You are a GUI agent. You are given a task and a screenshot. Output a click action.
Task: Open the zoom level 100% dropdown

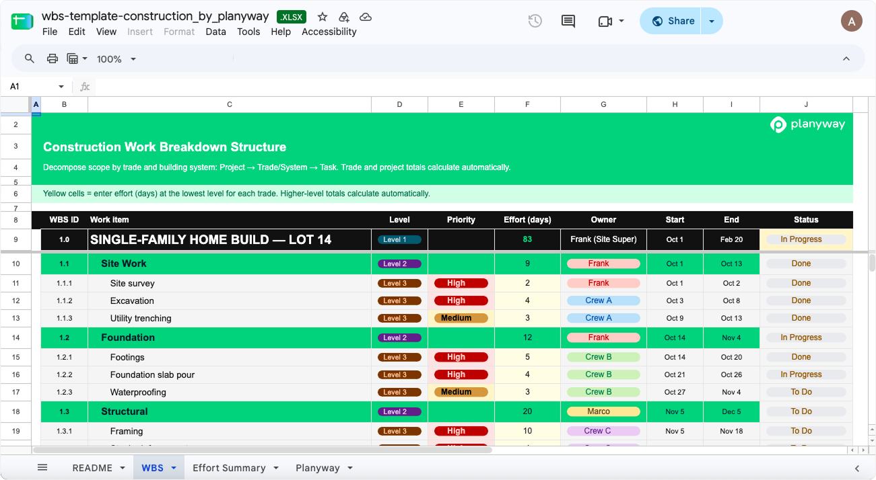point(116,59)
